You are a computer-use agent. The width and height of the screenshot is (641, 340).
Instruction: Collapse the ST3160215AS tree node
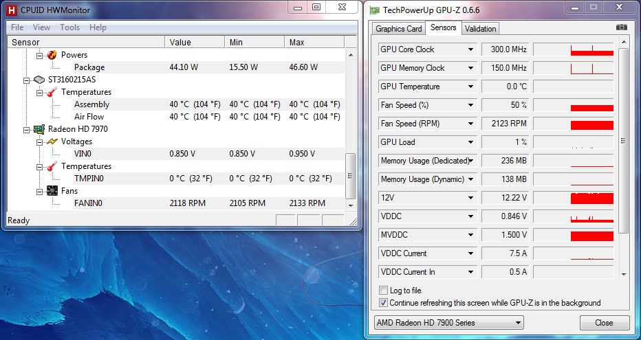(x=27, y=80)
